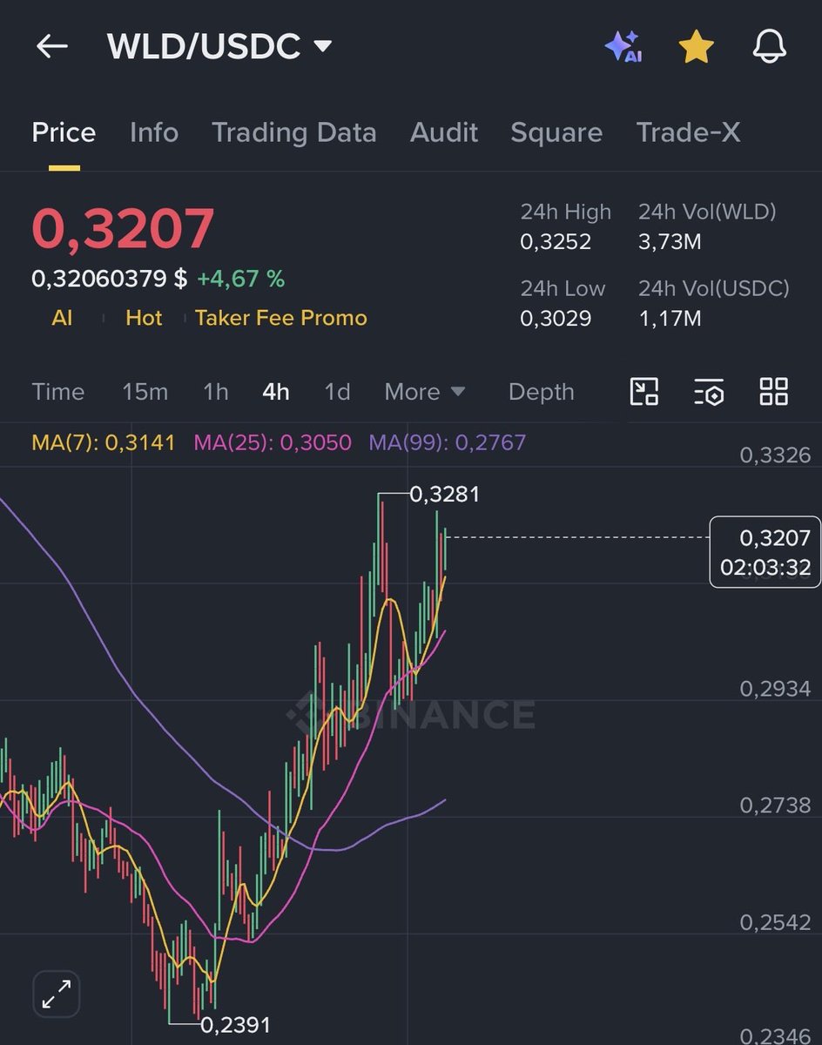822x1045 pixels.
Task: Click the 24h Low value 0,3029
Action: [x=556, y=318]
